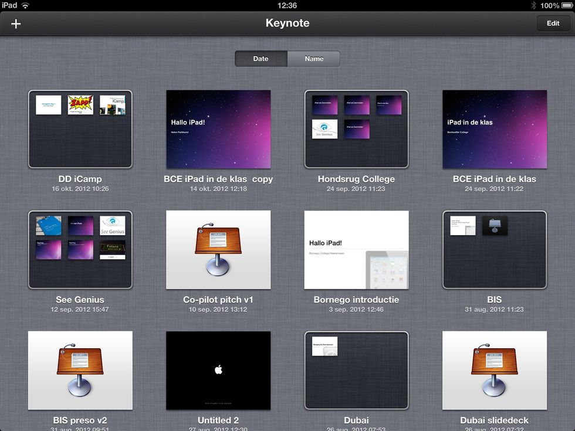Screen dimensions: 575x431
Task: Open the BIS preso v2 presentation
Action: click(x=80, y=370)
